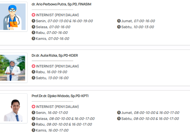Click the red plus icon under Prof. Djoko Widodo
The height and width of the screenshot is (133, 190).
click(x=33, y=107)
